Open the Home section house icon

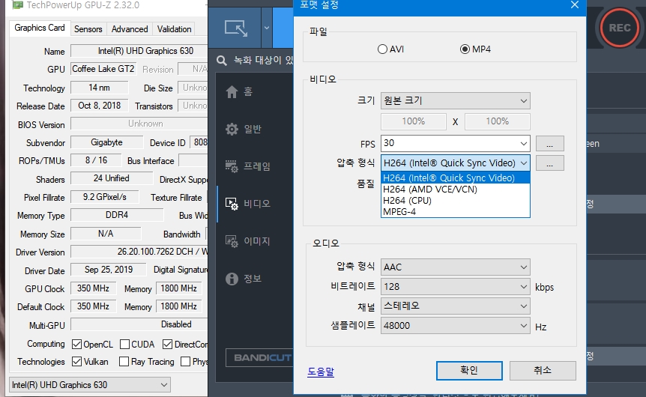click(x=232, y=91)
